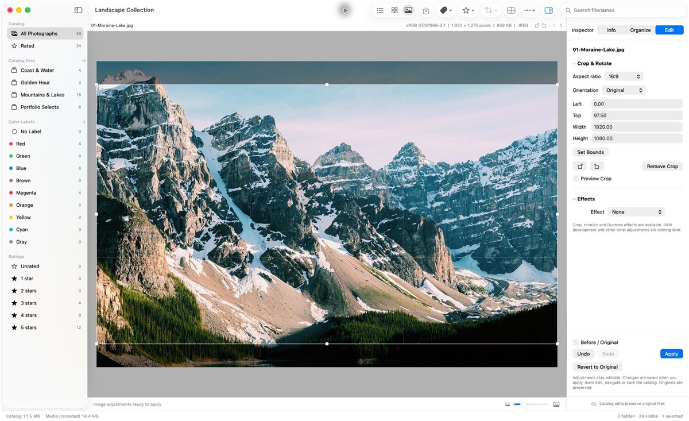Select All Photographs in the catalog
Viewport: 689px width, 421px height.
[45, 34]
